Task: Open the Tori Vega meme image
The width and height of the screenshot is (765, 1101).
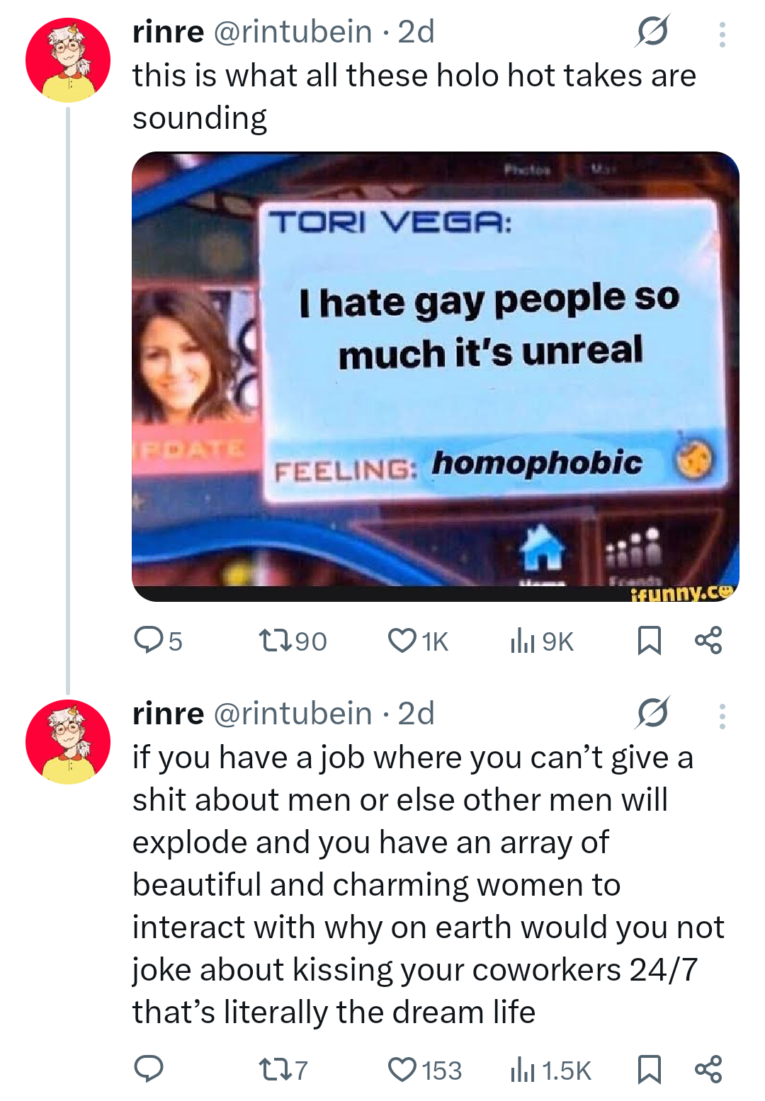Action: coord(435,376)
